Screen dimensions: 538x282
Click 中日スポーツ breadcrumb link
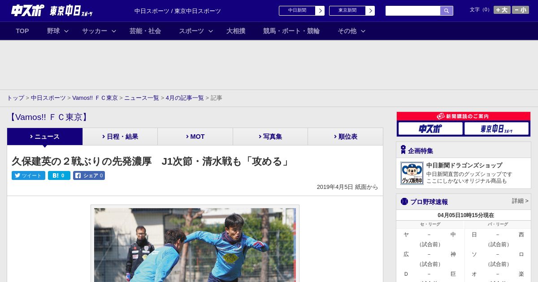coord(48,98)
